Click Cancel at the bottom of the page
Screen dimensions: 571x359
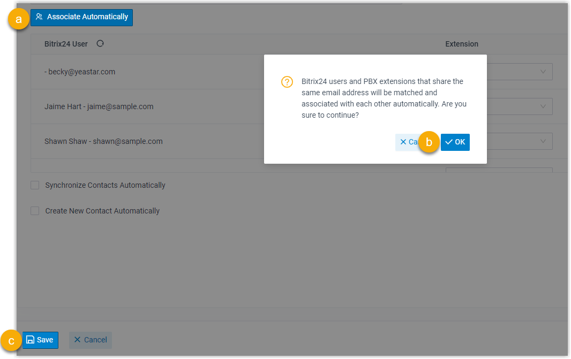pyautogui.click(x=91, y=340)
